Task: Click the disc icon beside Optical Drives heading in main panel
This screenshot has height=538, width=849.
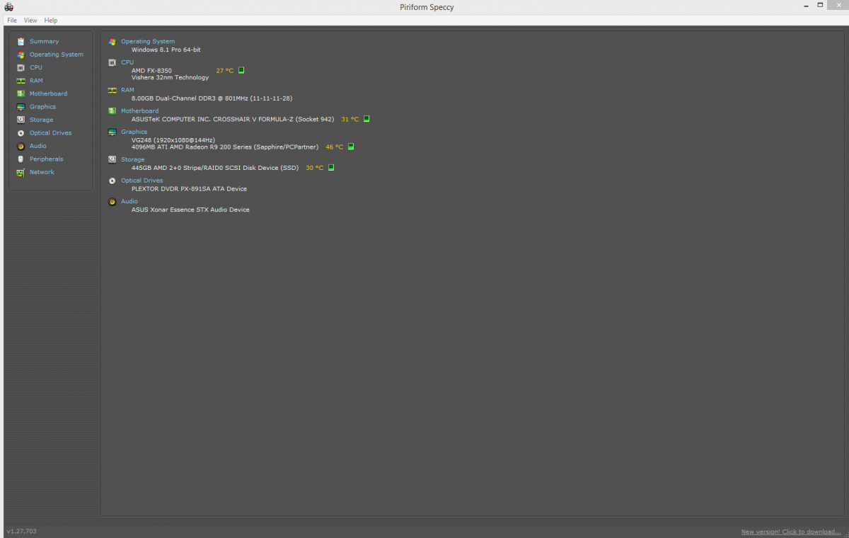Action: [x=112, y=181]
